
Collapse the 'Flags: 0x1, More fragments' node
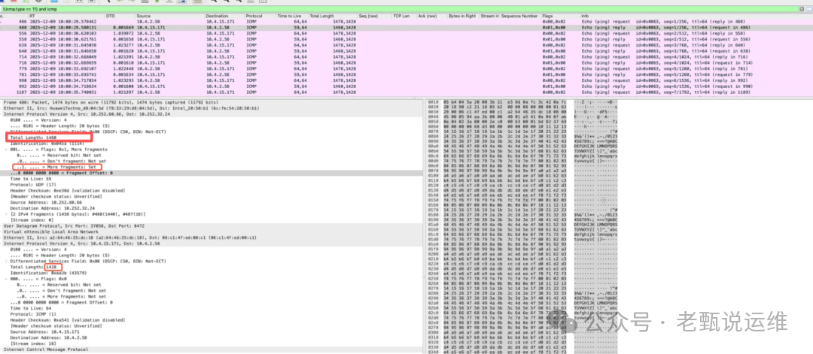coord(8,150)
